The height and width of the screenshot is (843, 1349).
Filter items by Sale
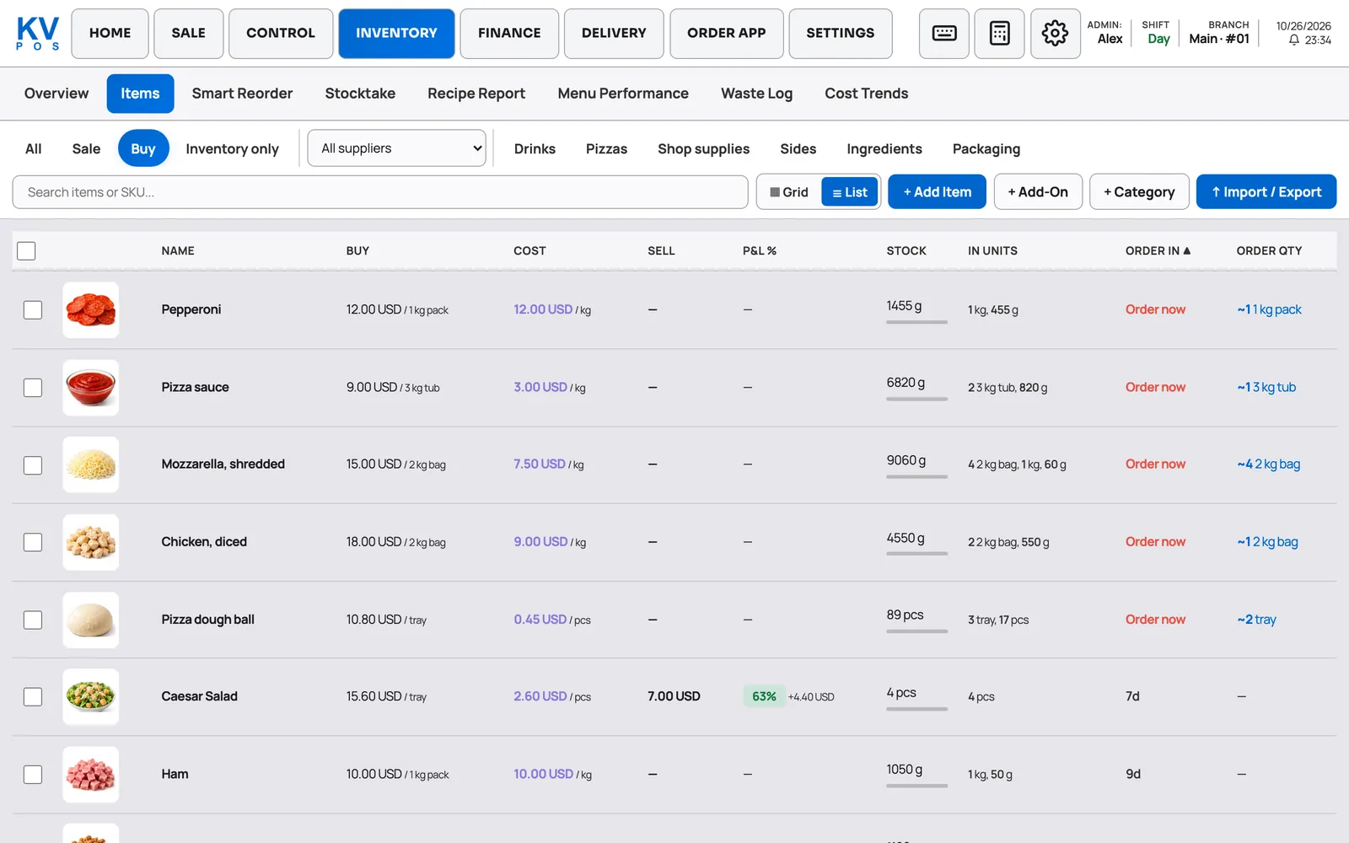[x=86, y=148]
